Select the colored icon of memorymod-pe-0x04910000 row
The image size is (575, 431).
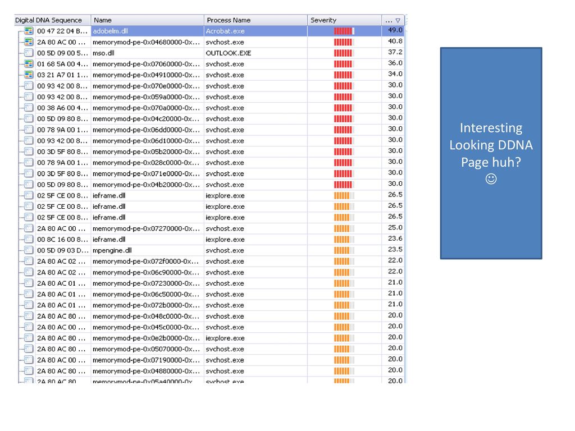(x=29, y=75)
